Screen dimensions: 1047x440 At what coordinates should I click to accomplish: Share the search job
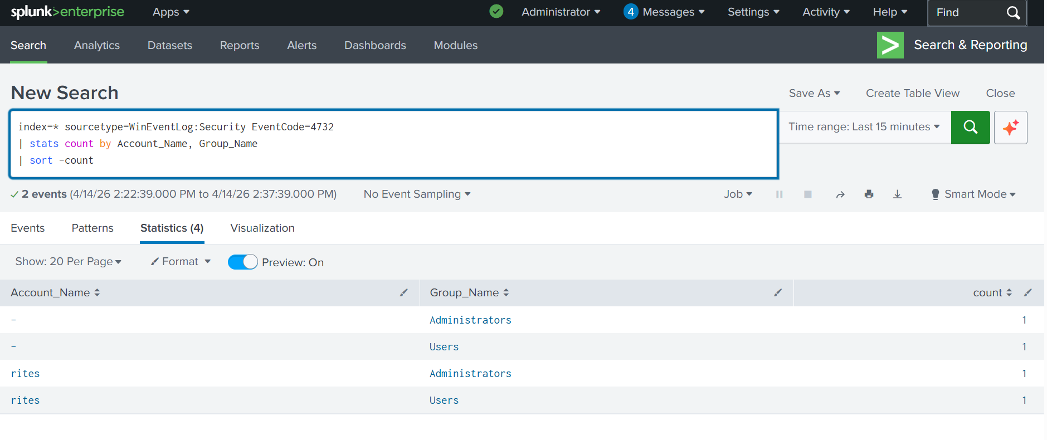point(840,194)
